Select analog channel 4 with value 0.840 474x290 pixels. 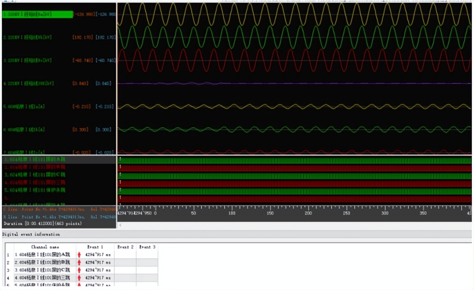(x=28, y=83)
